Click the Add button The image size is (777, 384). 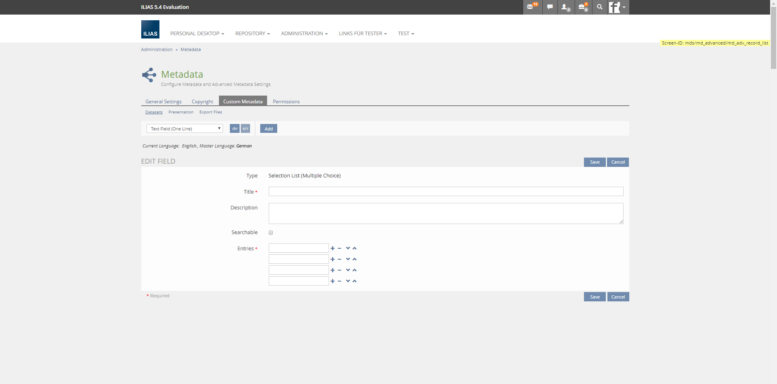[269, 128]
